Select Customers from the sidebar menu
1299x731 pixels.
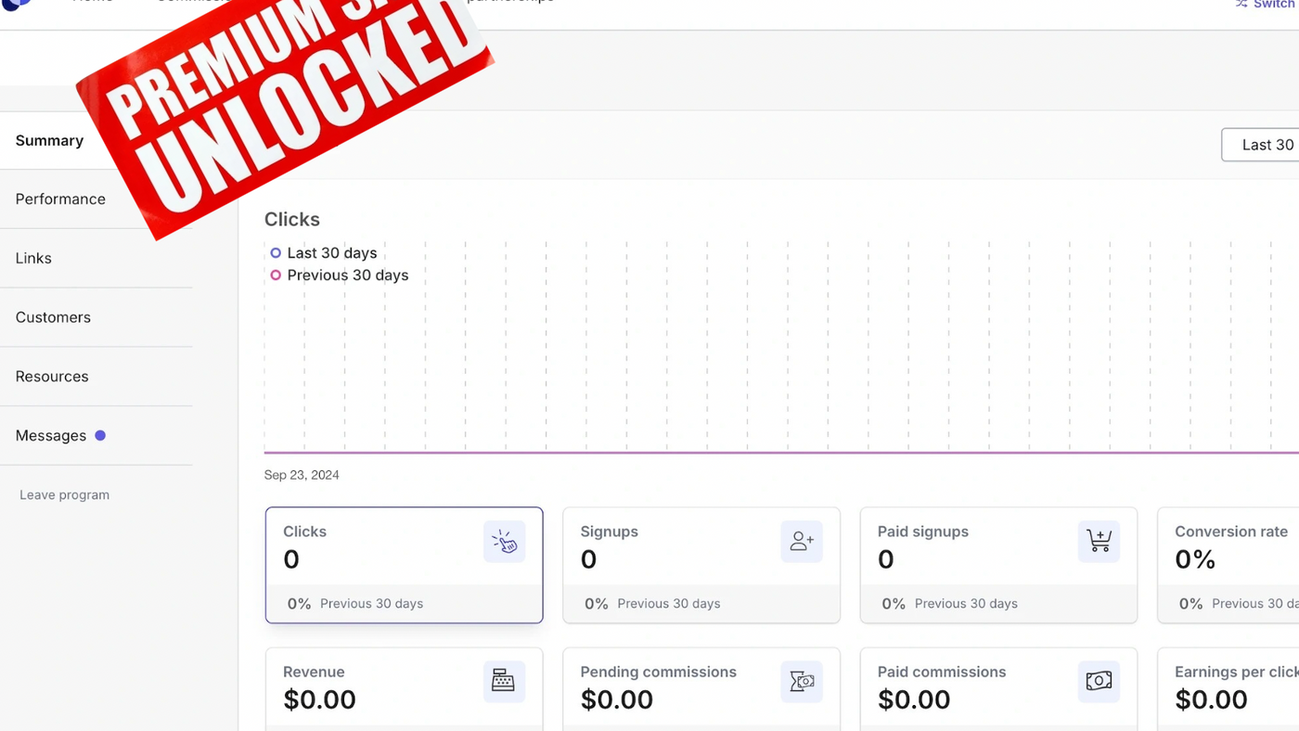(x=53, y=317)
